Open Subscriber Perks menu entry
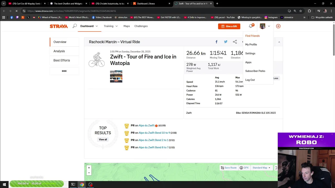Image resolution: width=335 pixels, height=188 pixels. pyautogui.click(x=255, y=71)
